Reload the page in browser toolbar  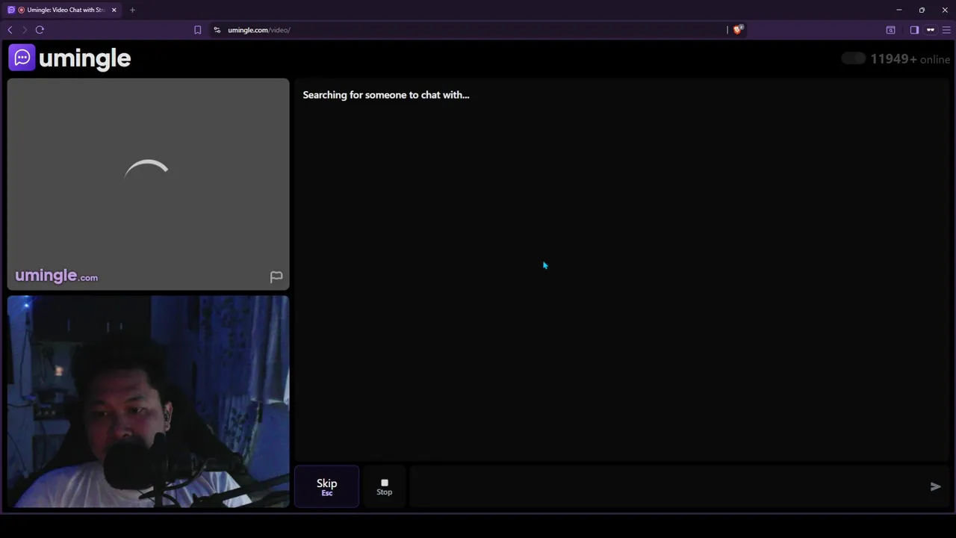40,30
